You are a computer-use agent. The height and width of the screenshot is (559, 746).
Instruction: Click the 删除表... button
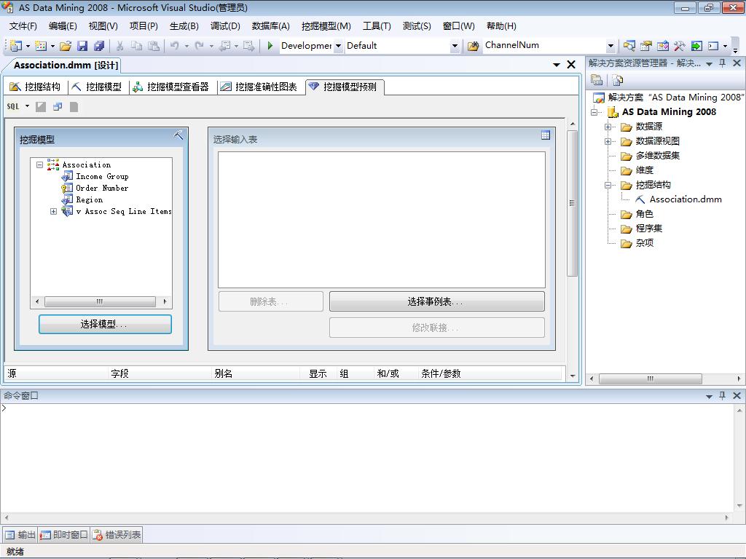click(271, 301)
